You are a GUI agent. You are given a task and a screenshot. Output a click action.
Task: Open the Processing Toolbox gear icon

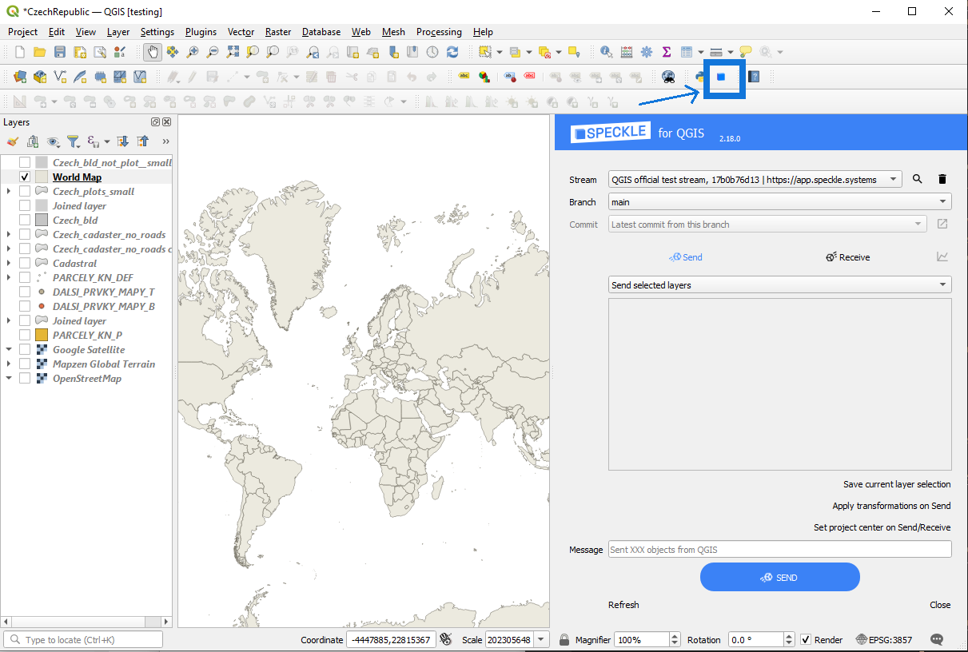(646, 52)
